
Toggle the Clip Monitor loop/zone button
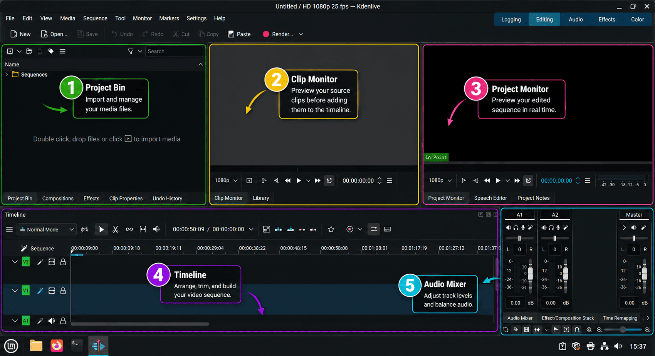point(329,181)
